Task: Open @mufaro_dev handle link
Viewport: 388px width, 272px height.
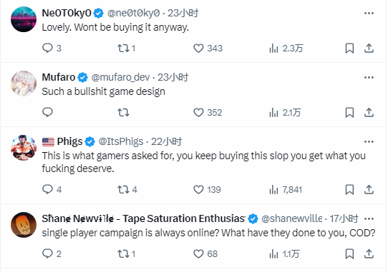Action: click(x=120, y=78)
